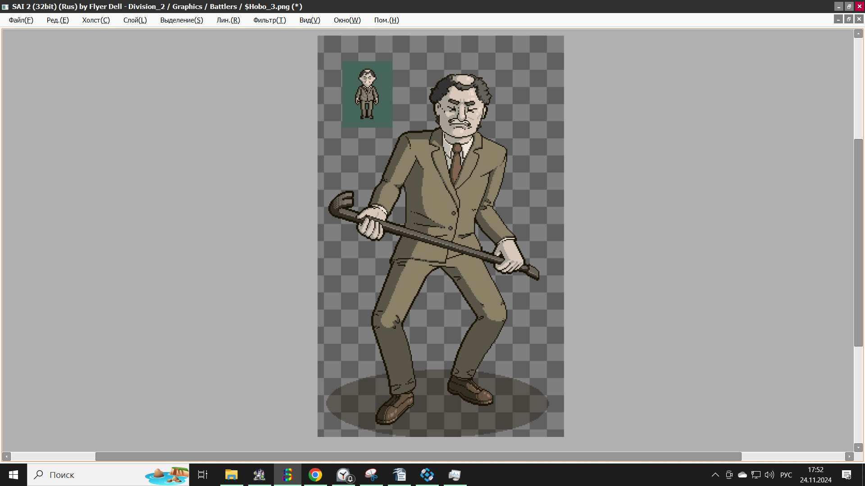
Task: Open the Окно(W) window menu
Action: [x=347, y=20]
